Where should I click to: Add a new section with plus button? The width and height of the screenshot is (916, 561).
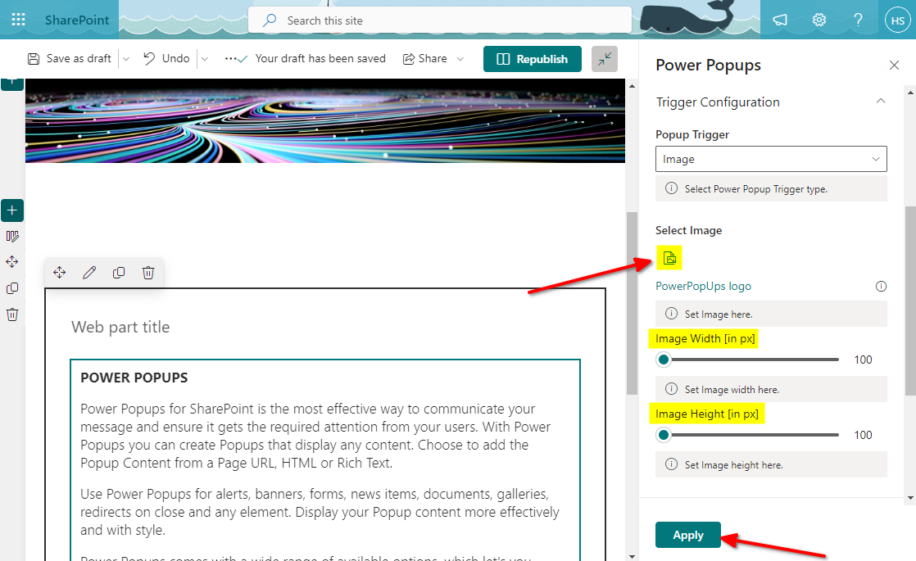tap(12, 210)
